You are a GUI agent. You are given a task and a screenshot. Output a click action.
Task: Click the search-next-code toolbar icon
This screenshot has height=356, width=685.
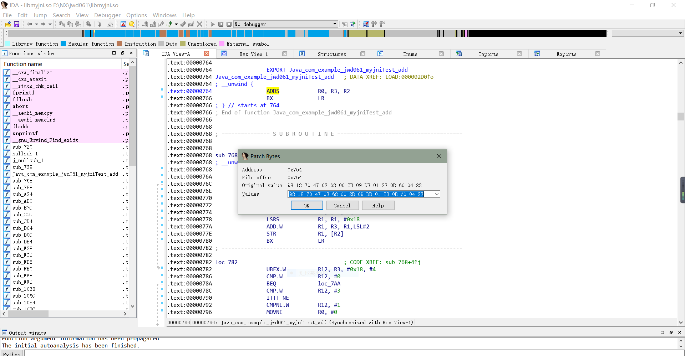(x=62, y=24)
